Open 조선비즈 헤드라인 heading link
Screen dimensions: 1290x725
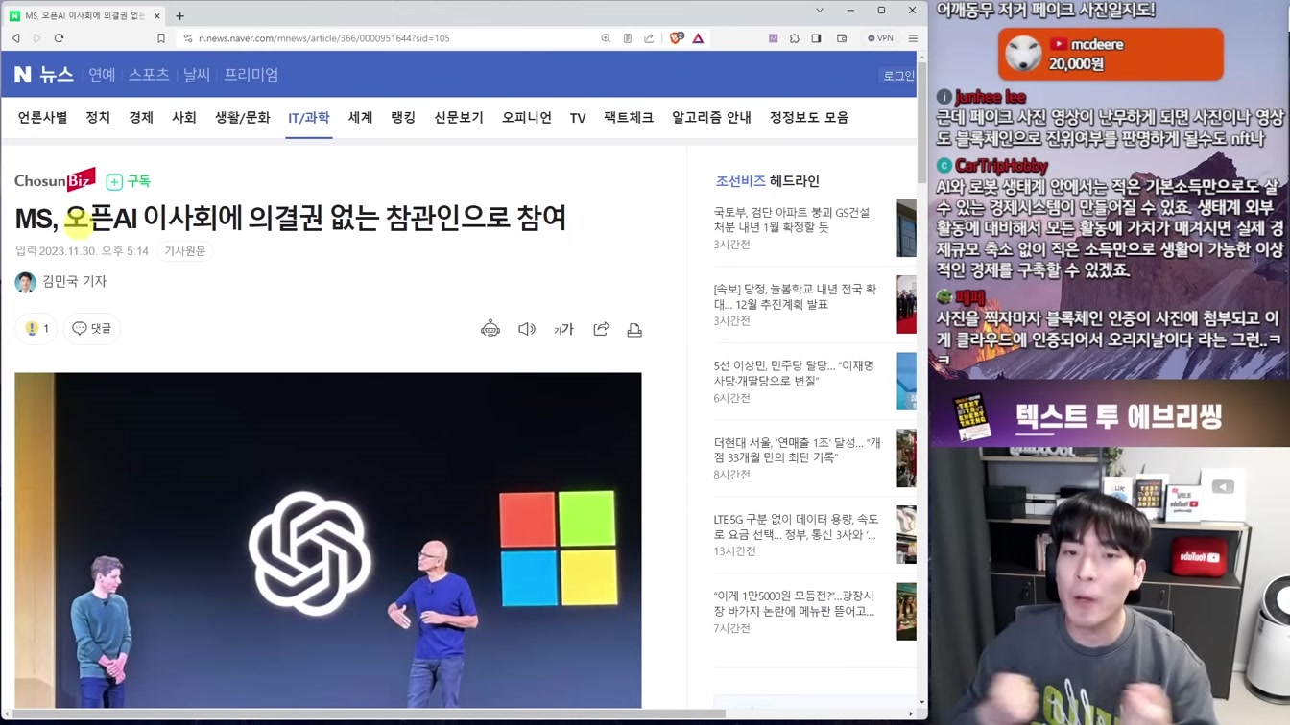[x=767, y=181]
